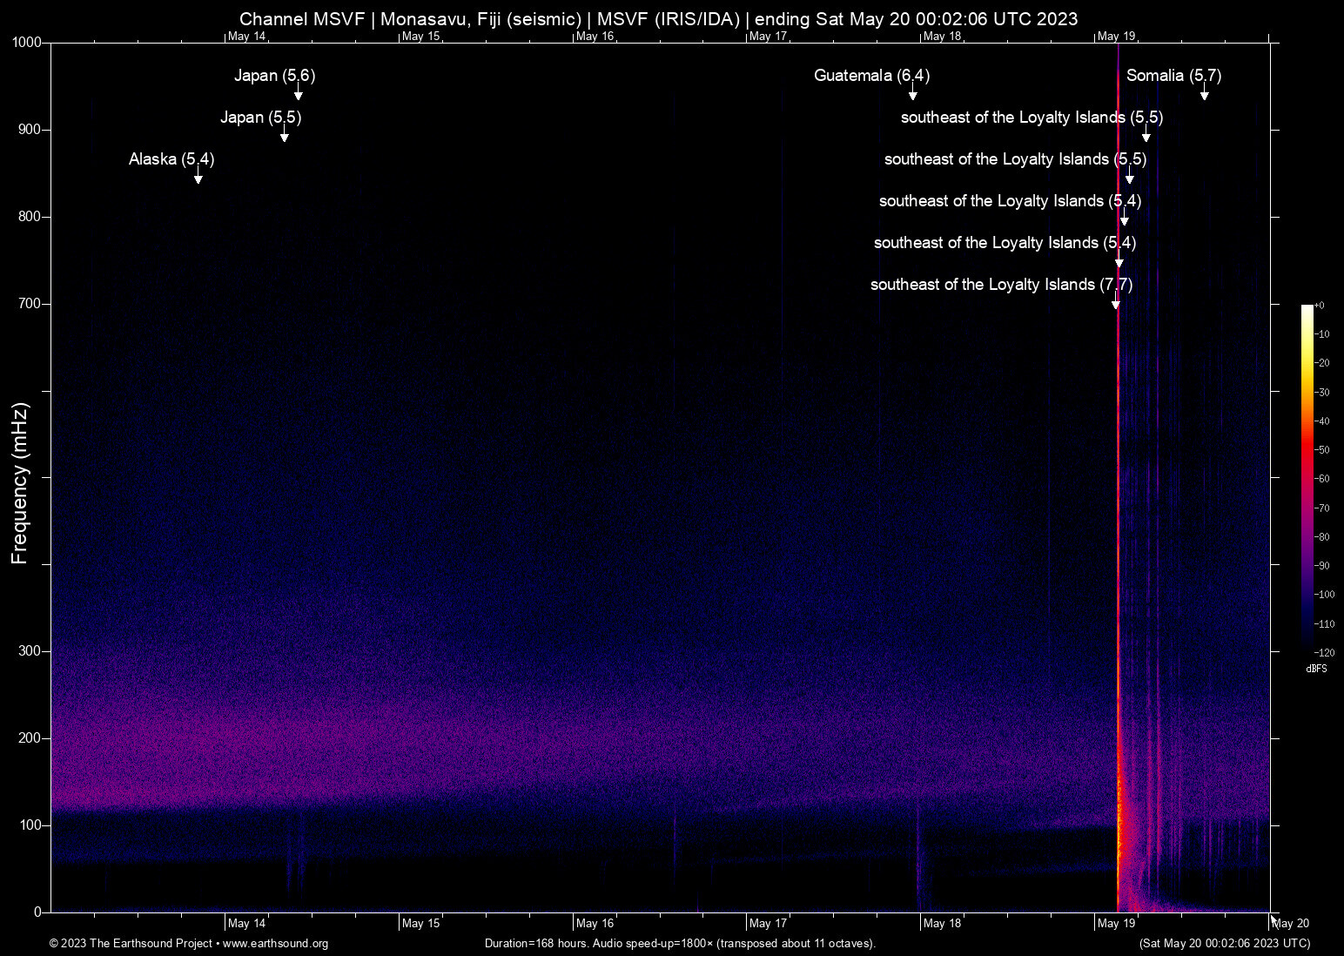Screen dimensions: 1344x956
Task: Click the dBFS unit label under the scale
Action: pos(1316,669)
